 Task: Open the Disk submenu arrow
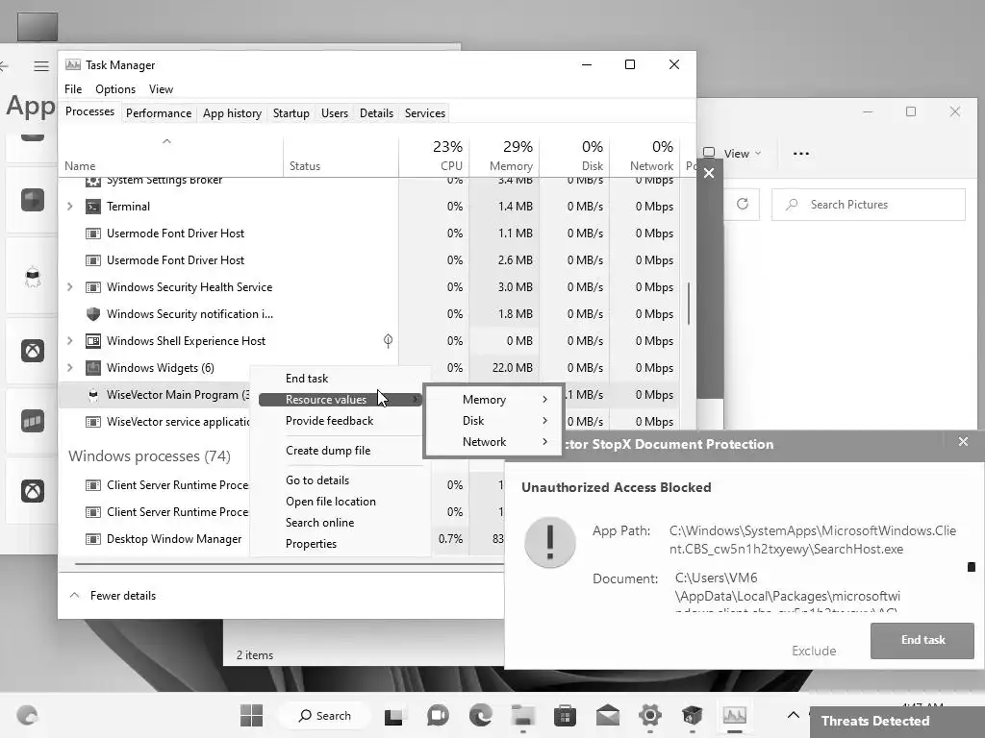point(545,421)
